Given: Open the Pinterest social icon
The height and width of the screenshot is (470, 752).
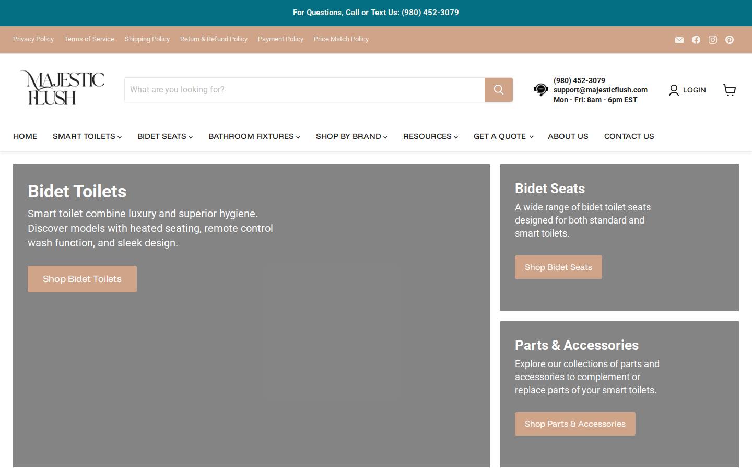Looking at the screenshot, I should coord(730,40).
